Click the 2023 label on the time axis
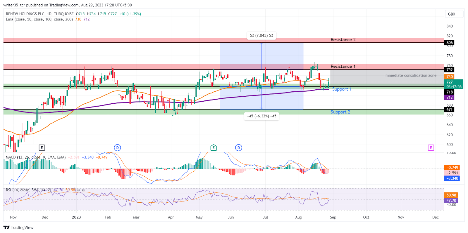The image size is (468, 233). pos(76,217)
